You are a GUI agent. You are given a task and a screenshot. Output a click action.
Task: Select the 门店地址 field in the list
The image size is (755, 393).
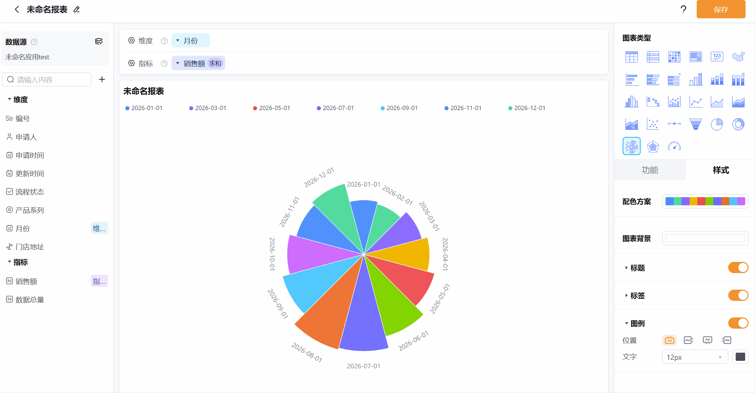tap(25, 247)
